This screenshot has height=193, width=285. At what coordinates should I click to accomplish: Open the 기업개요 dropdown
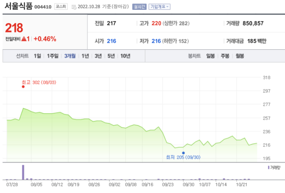coord(159,7)
